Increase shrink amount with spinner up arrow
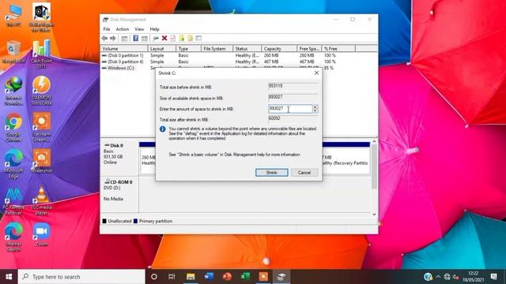The image size is (506, 284). [x=315, y=106]
